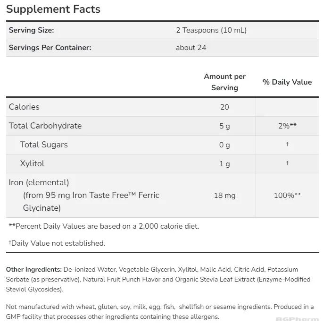
Task: Click the 2,000 calorie diet footnote
Action: (x=104, y=226)
